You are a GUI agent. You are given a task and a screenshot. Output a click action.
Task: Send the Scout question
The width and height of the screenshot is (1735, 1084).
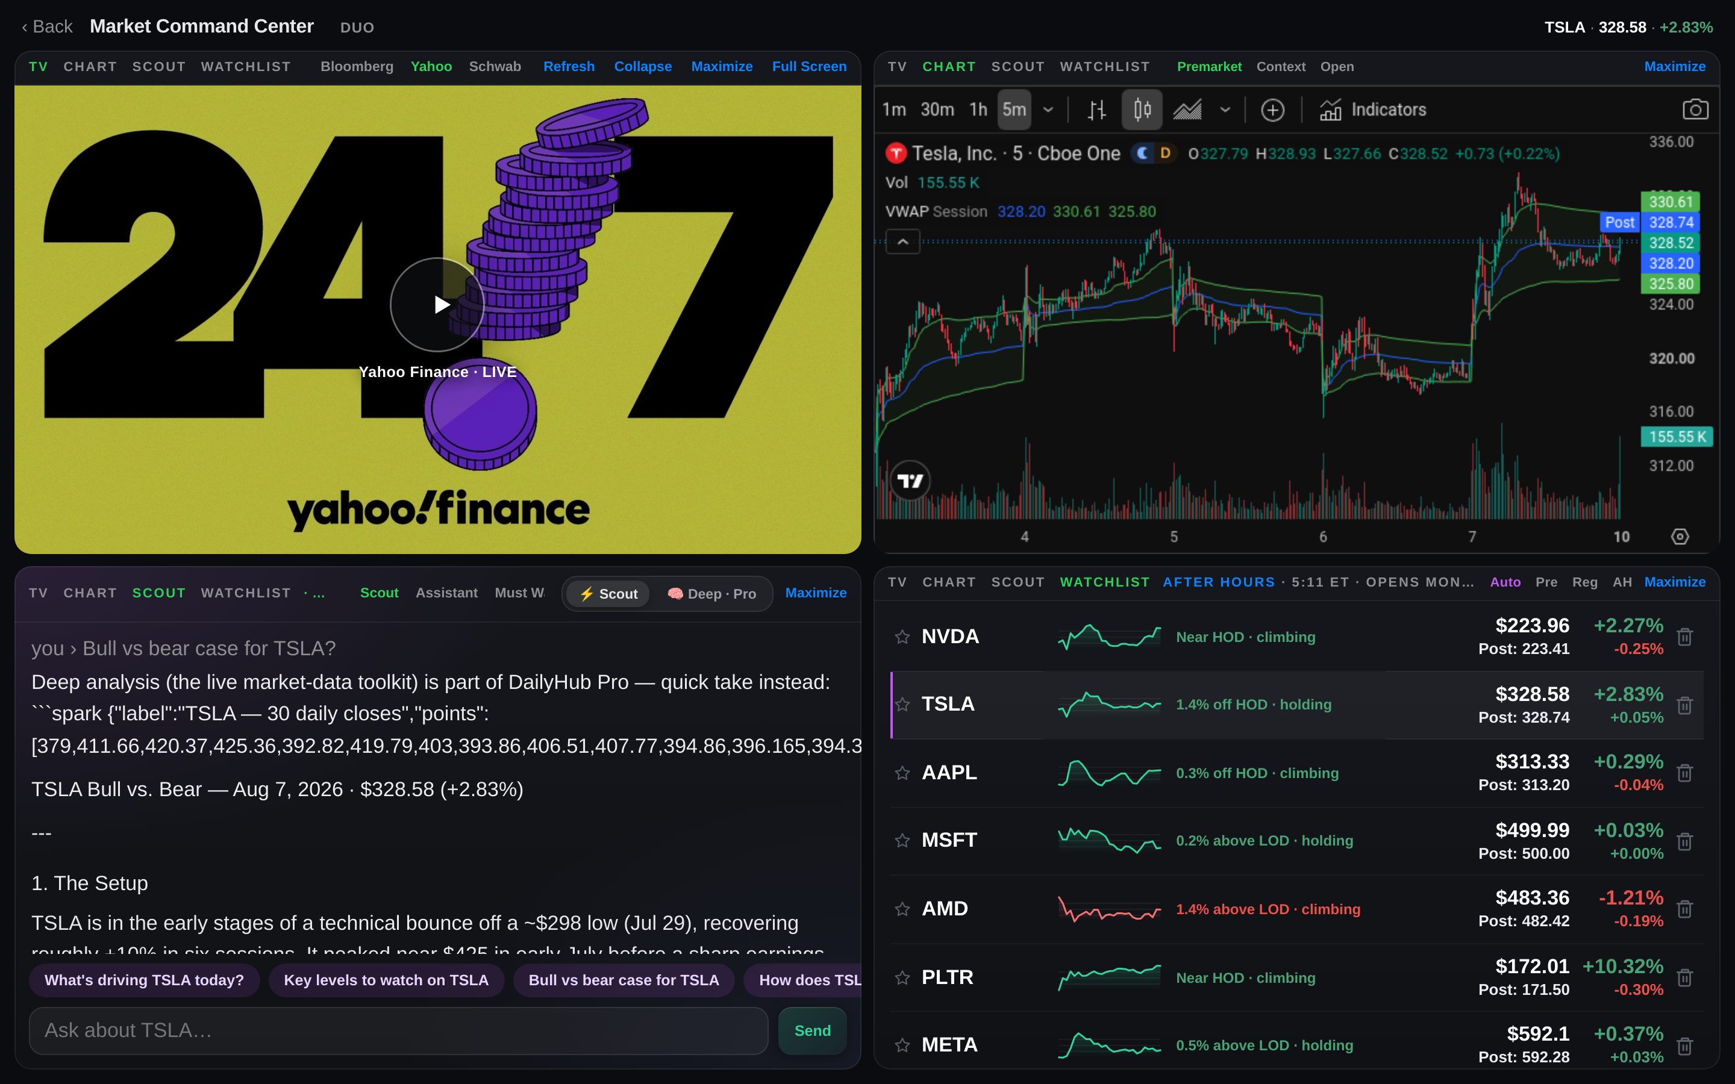pos(812,1031)
